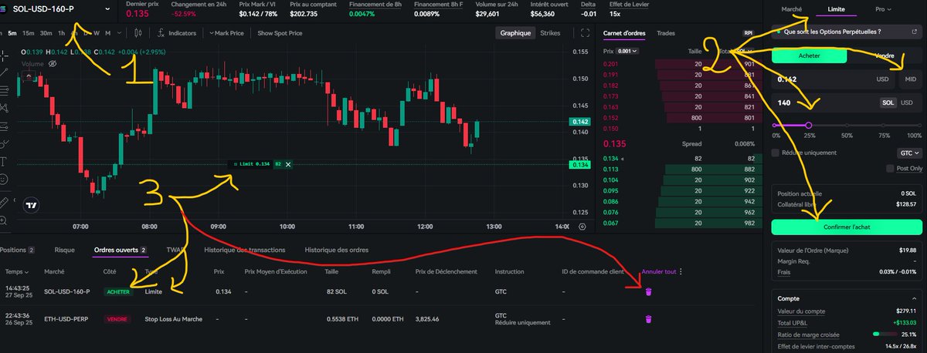Open the GTC time-in-force dropdown

click(x=910, y=153)
